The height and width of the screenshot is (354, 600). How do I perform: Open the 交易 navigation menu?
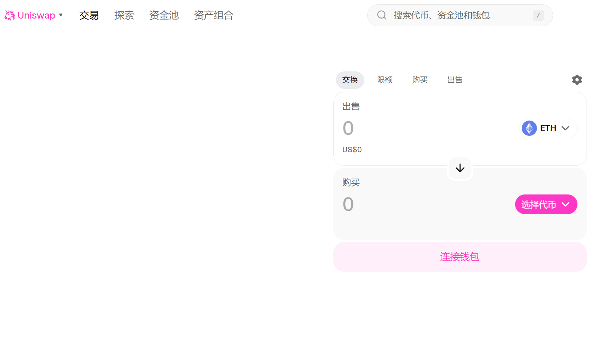click(x=89, y=15)
